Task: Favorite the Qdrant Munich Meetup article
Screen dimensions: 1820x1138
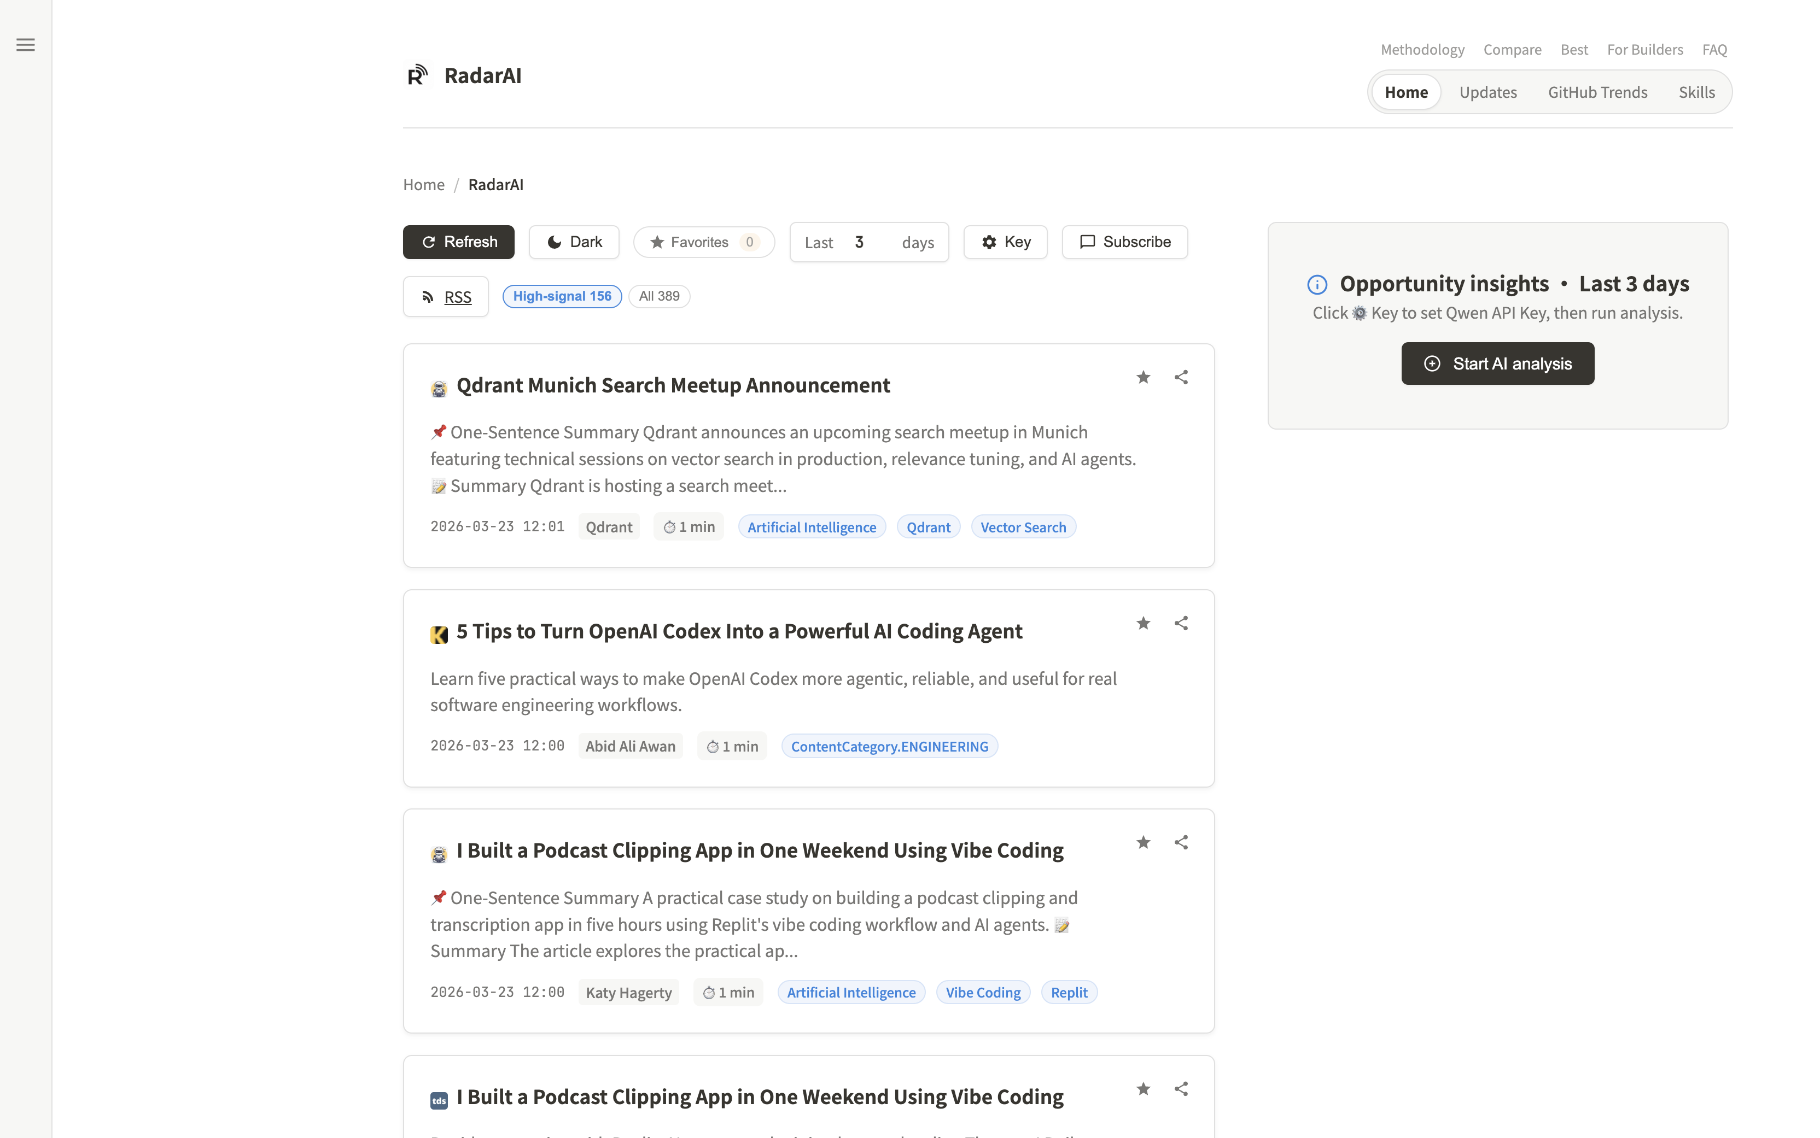Action: (x=1143, y=377)
